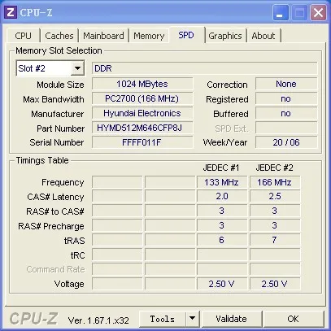Click the DDR memory type field
This screenshot has width=331, height=331.
205,68
